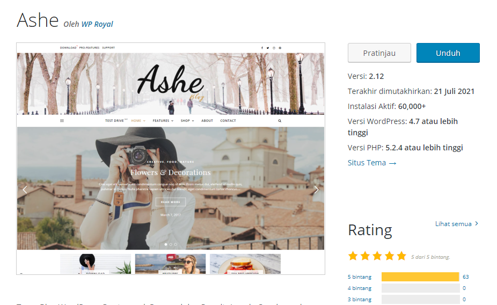The width and height of the screenshot is (497, 305).
Task: Open the WP Royal author link
Action: tap(97, 24)
